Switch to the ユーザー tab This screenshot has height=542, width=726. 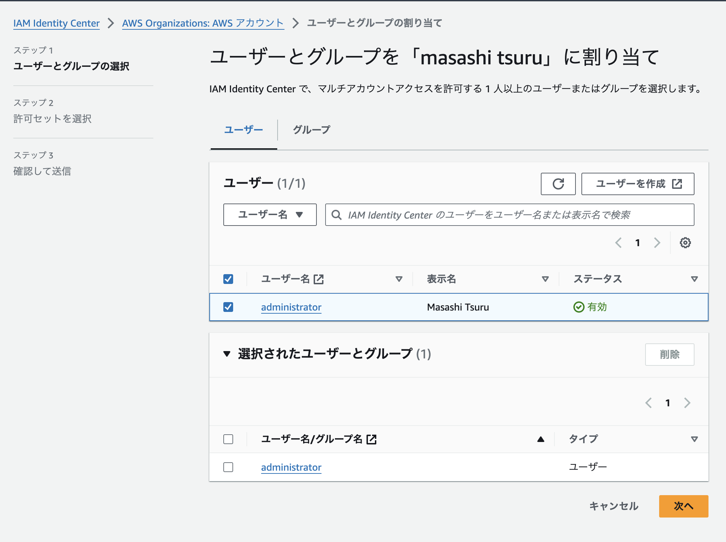pyautogui.click(x=244, y=130)
